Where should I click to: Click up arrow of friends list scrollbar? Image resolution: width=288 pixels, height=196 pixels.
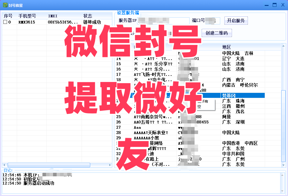[283, 46]
